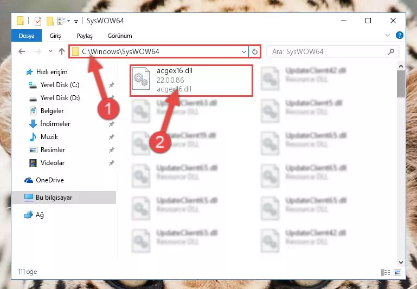Click the search magnifier icon
The width and height of the screenshot is (417, 289).
391,51
